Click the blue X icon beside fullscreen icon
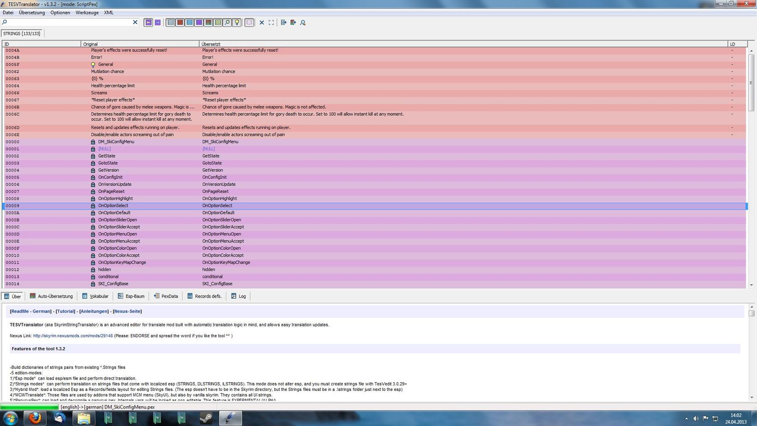Viewport: 757px width, 426px height. [261, 23]
